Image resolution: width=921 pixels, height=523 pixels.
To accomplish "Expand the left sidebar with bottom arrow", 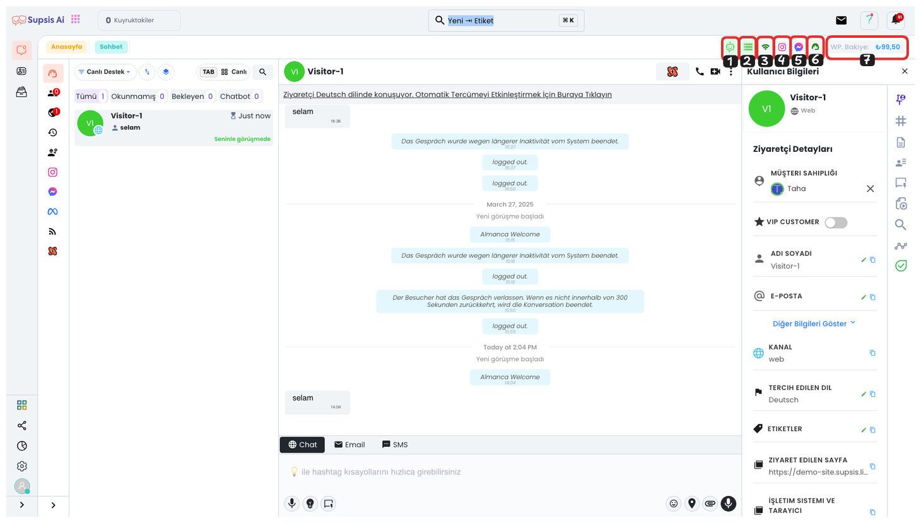I will point(22,505).
